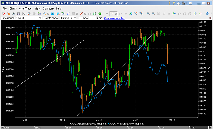This screenshot has width=213, height=129.
Task: Click the blue T text annotation icon
Action: [53, 14]
